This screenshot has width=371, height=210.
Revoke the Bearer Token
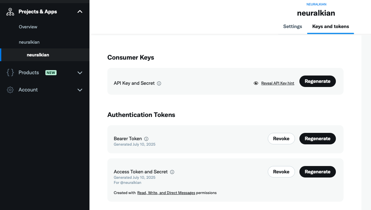point(281,139)
